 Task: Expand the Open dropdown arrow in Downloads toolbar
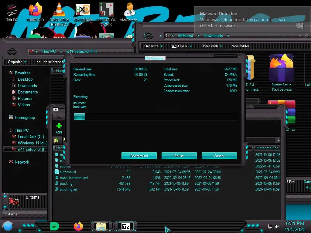pyautogui.click(x=191, y=46)
